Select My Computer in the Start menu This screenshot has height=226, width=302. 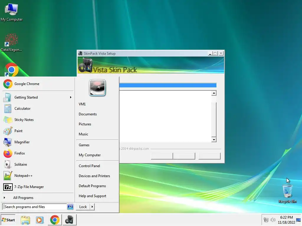point(90,155)
